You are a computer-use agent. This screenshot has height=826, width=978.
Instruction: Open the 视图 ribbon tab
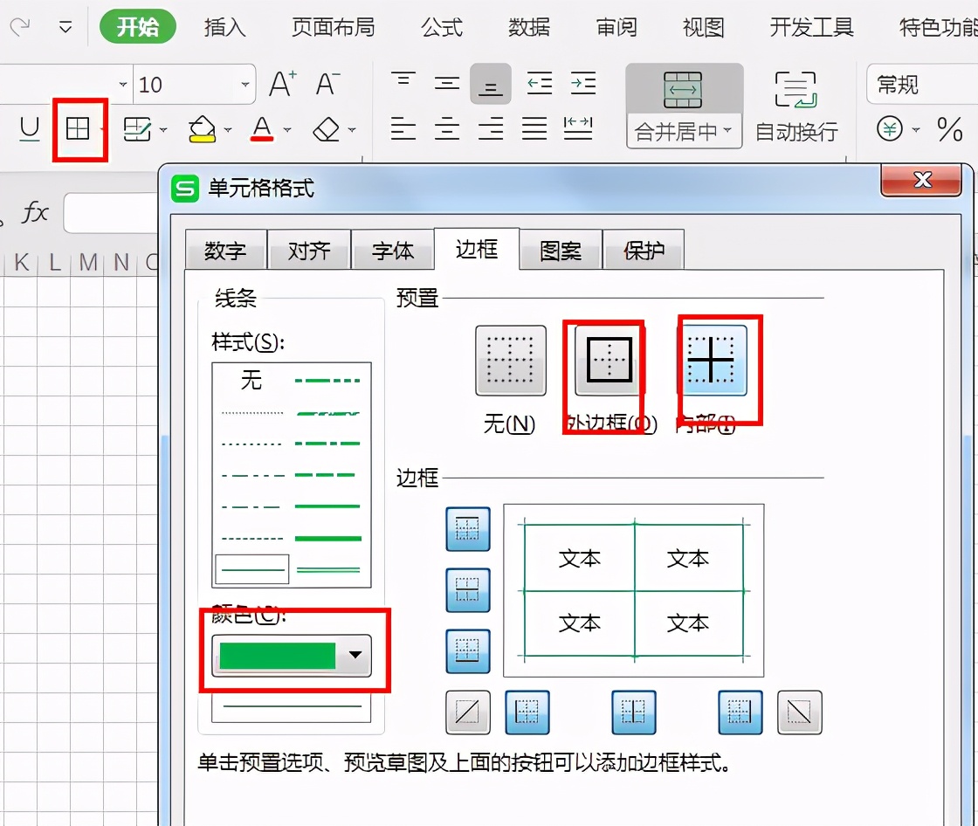[704, 27]
